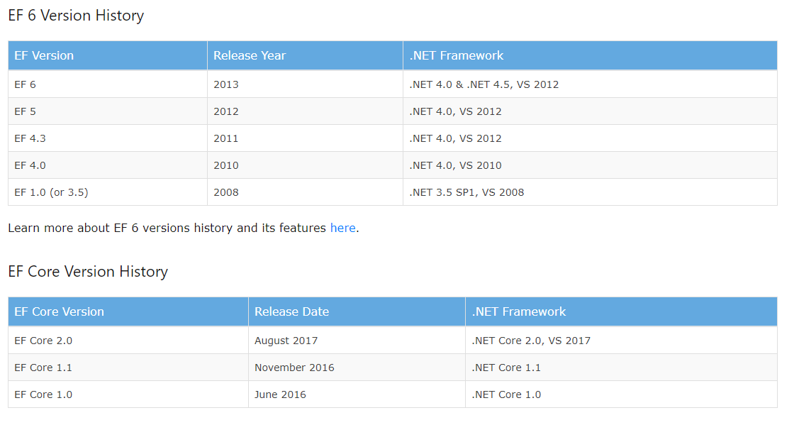Select 'Release Date' column header
799x425 pixels.
click(357, 311)
